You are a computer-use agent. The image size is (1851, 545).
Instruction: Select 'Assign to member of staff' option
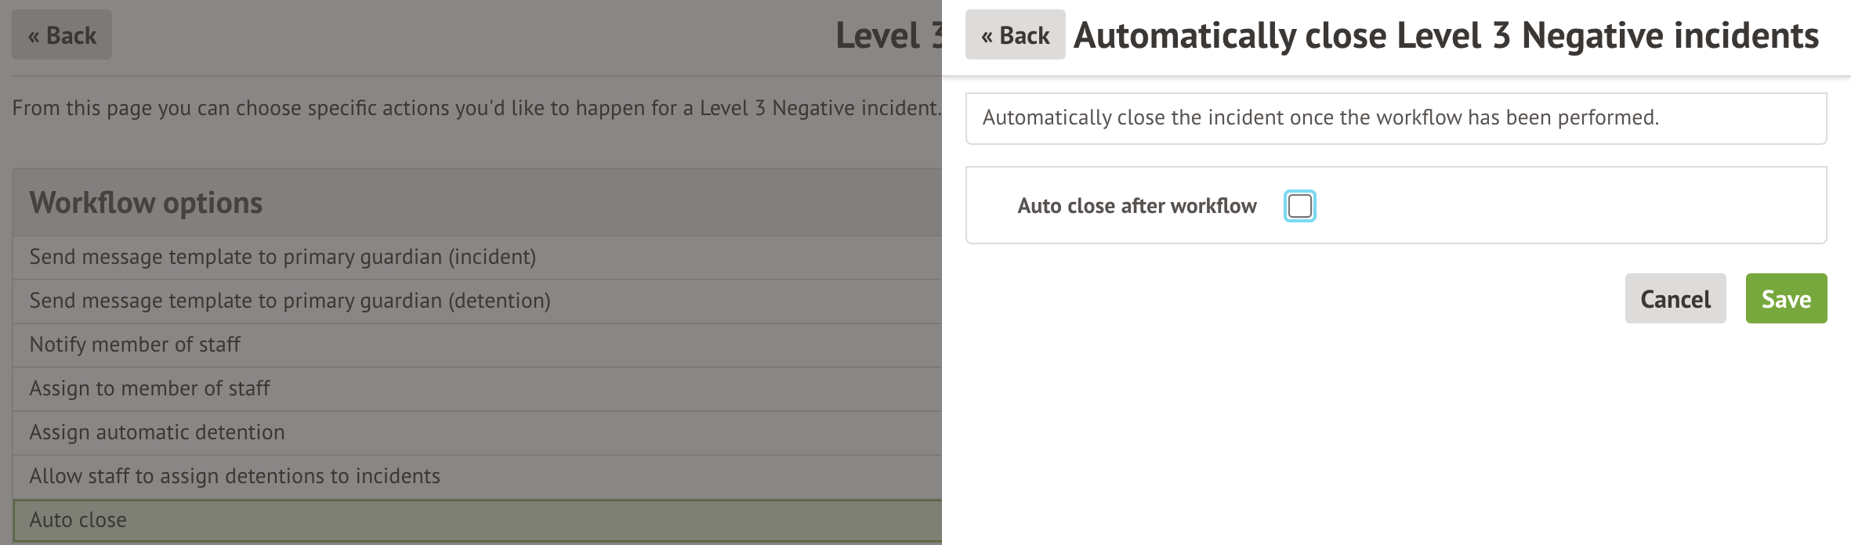149,388
